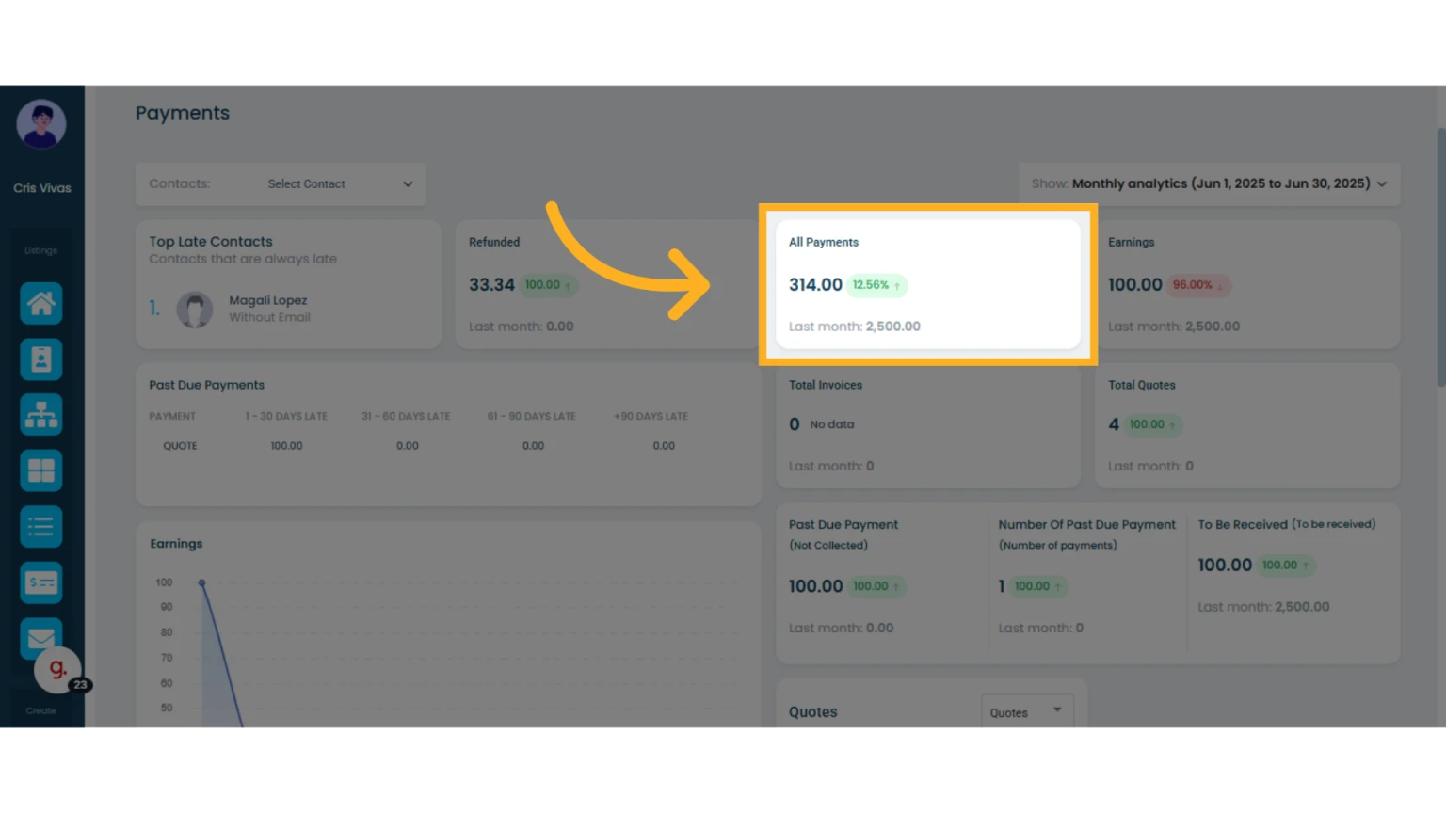This screenshot has height=813, width=1446.
Task: Open the home icon in sidebar
Action: pyautogui.click(x=41, y=303)
